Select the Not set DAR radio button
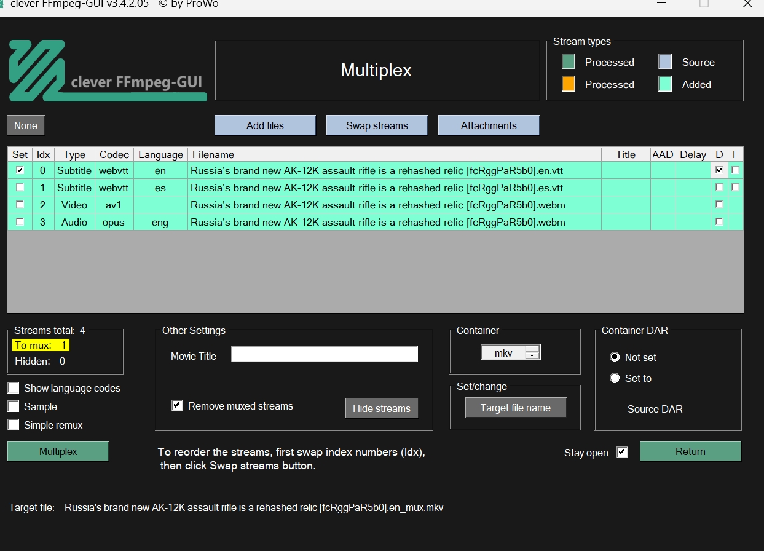The image size is (764, 551). click(615, 357)
